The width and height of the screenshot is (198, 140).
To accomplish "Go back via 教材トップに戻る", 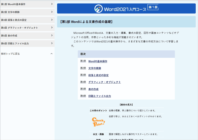I will pos(10,54).
